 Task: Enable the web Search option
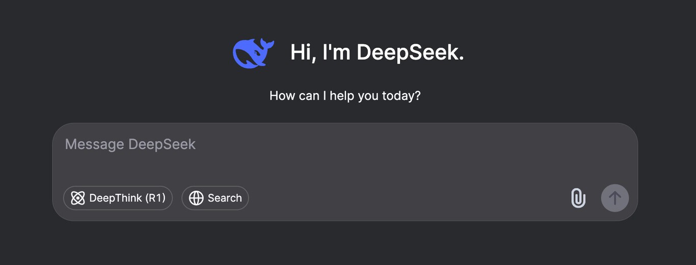click(x=215, y=198)
